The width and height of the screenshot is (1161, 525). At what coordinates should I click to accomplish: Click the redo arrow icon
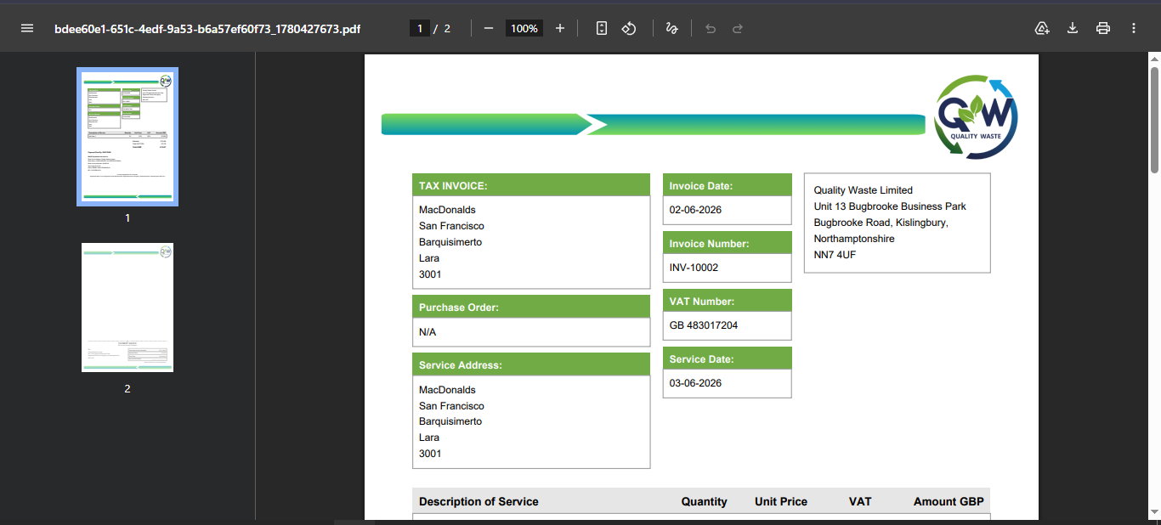click(x=738, y=28)
